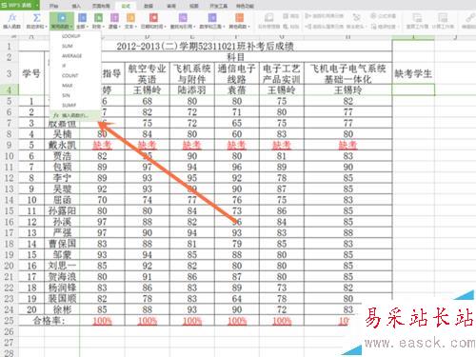The height and width of the screenshot is (357, 476).
Task: Click the '学号' header cell
Action: [x=31, y=73]
